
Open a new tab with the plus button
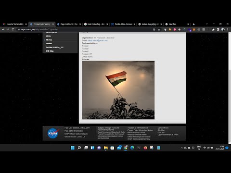coord(194,24)
